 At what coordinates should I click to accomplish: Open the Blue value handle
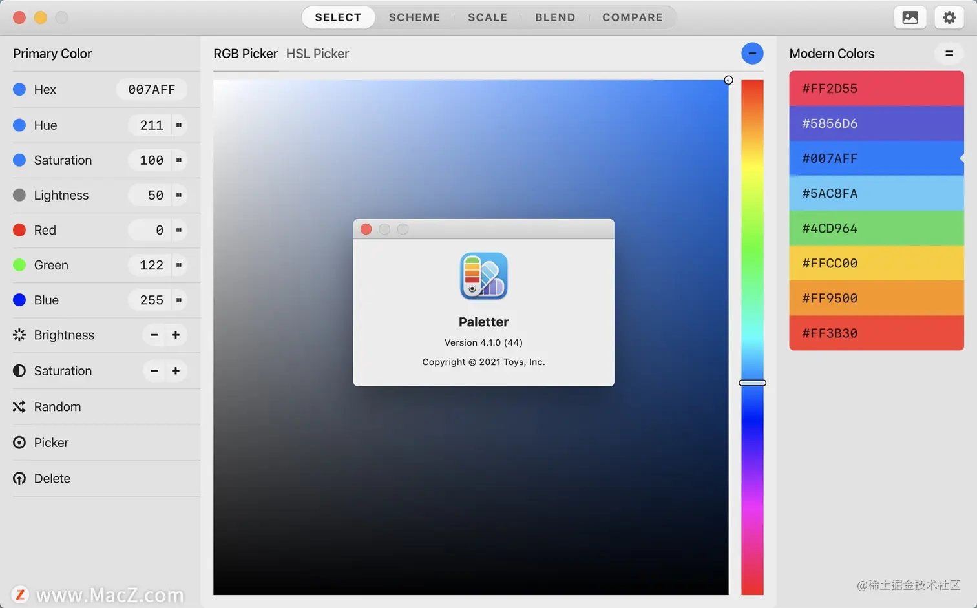tap(179, 300)
